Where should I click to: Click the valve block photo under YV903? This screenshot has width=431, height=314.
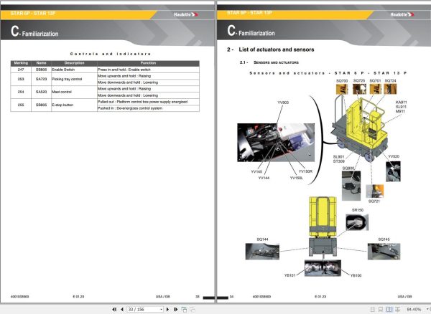click(276, 143)
